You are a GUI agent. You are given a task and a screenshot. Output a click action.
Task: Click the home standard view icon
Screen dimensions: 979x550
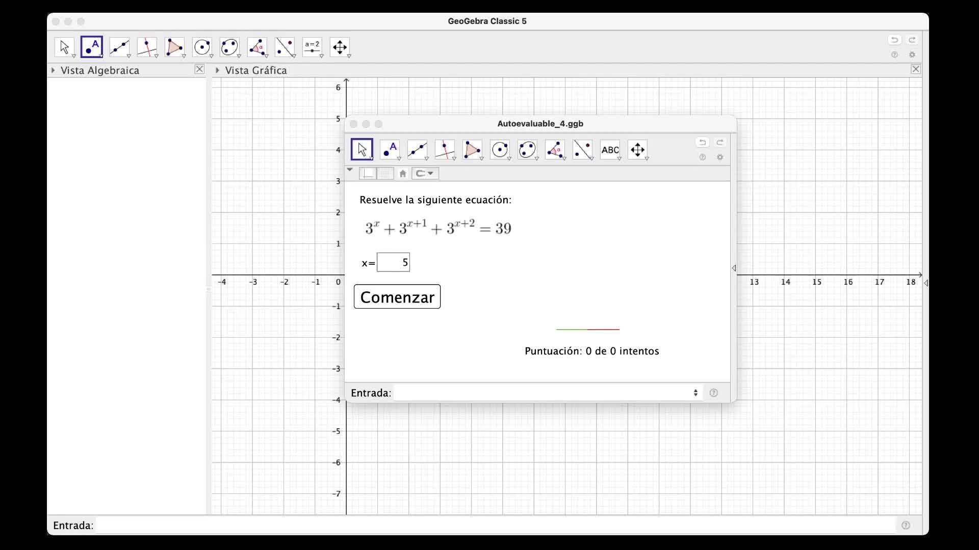(403, 174)
